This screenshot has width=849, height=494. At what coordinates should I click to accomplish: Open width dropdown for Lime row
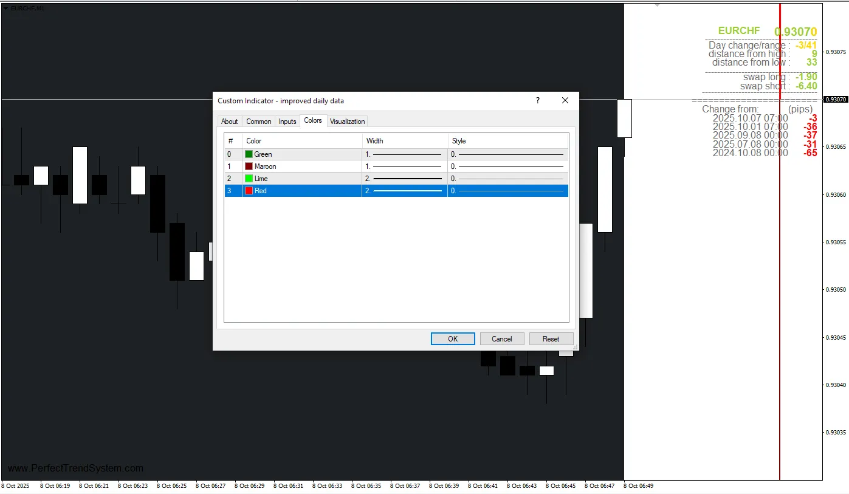pyautogui.click(x=405, y=179)
